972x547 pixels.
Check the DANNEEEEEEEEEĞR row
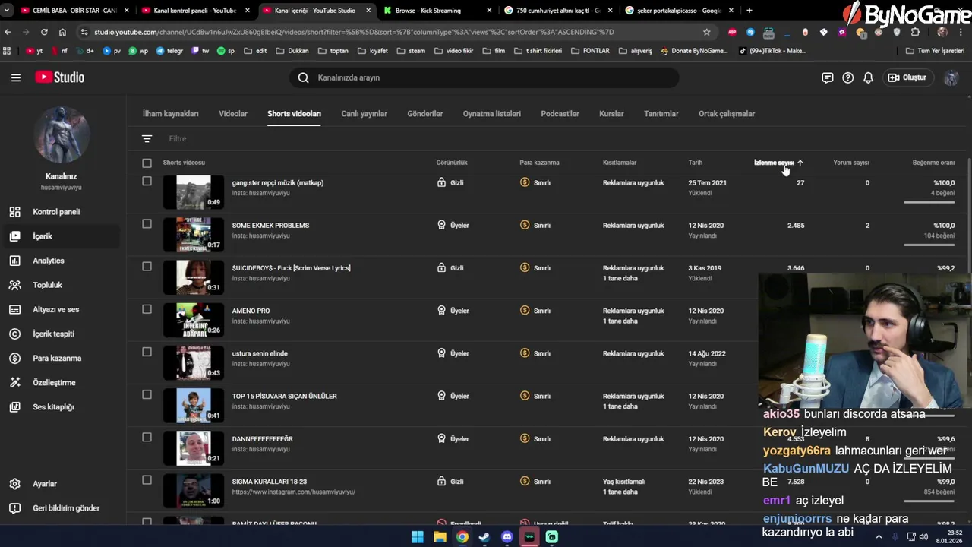tap(147, 437)
